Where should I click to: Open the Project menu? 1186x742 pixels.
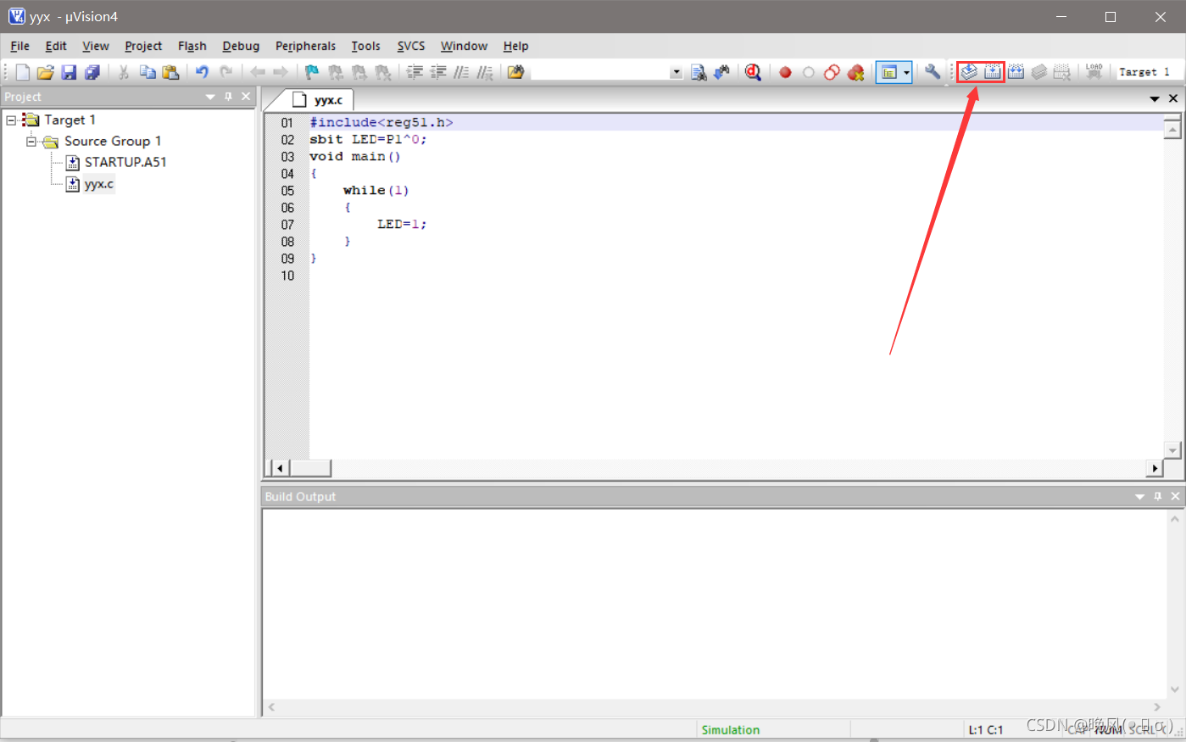point(143,46)
